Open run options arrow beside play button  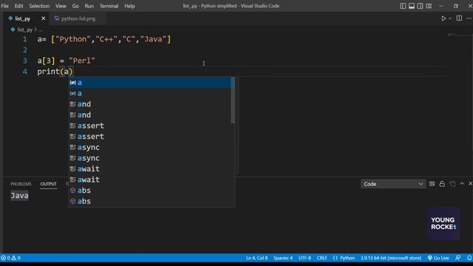[450, 18]
